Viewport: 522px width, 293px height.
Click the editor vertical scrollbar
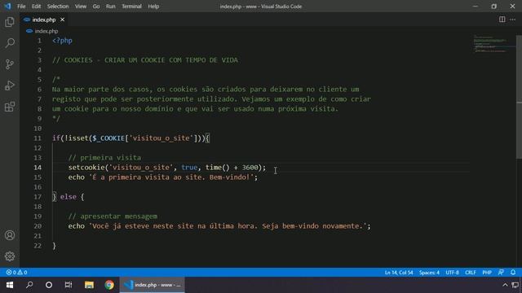pos(519,97)
